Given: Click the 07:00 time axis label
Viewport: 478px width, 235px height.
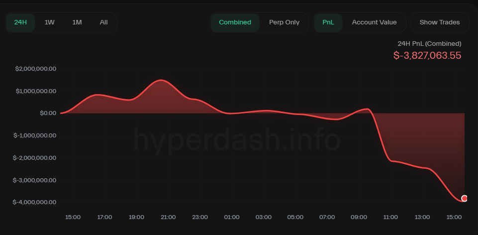Looking at the screenshot, I should point(327,217).
